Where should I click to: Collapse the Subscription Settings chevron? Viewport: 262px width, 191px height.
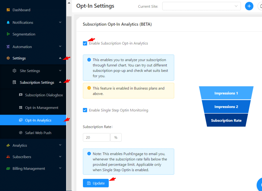[60, 82]
